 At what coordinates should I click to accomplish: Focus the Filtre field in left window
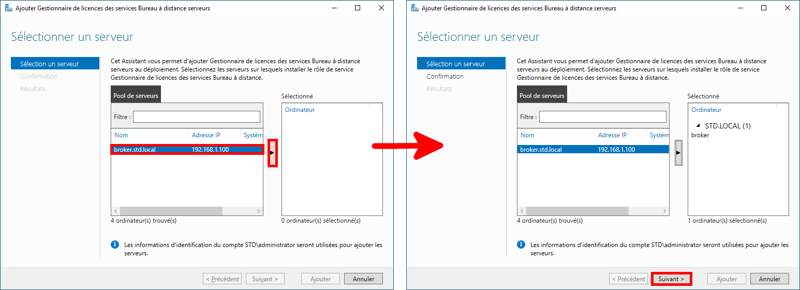197,117
